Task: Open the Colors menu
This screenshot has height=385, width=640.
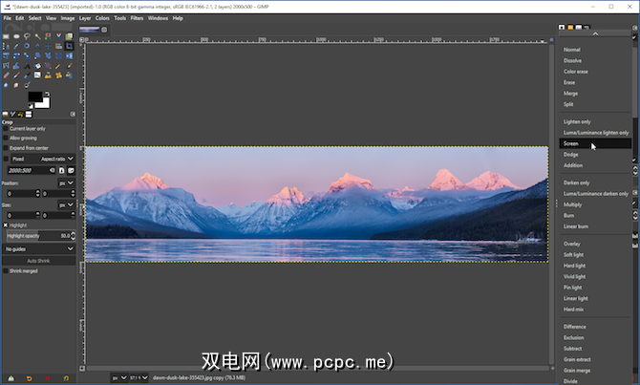Action: pos(102,17)
